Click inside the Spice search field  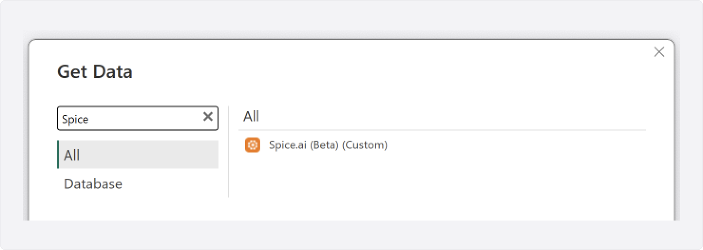point(138,118)
